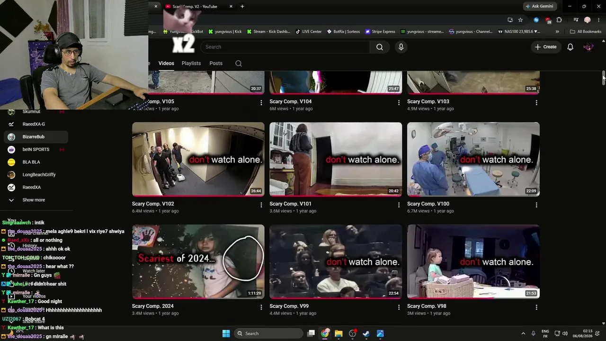Play the Scary Comp. V101 thumbnail
Image resolution: width=606 pixels, height=341 pixels.
[336, 159]
